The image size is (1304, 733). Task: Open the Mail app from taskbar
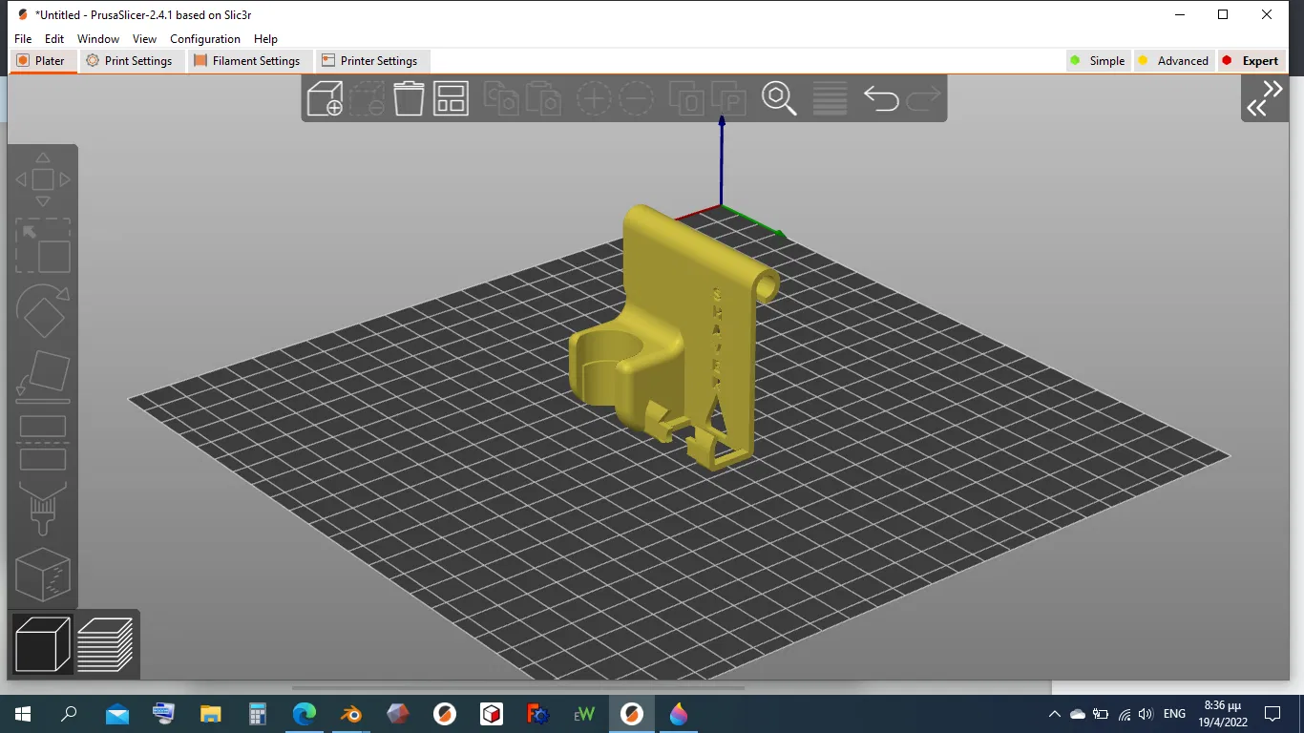[x=116, y=714]
